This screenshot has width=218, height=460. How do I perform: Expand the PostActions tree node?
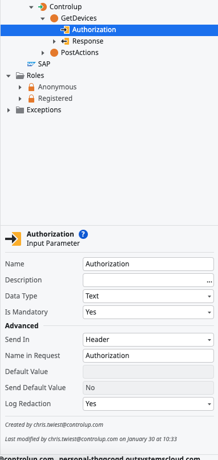tap(43, 53)
